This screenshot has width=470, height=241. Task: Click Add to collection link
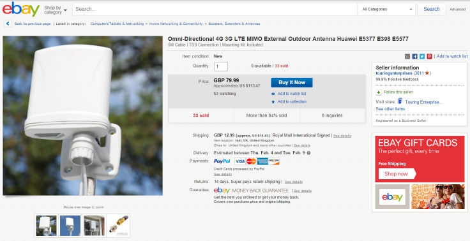pos(292,102)
